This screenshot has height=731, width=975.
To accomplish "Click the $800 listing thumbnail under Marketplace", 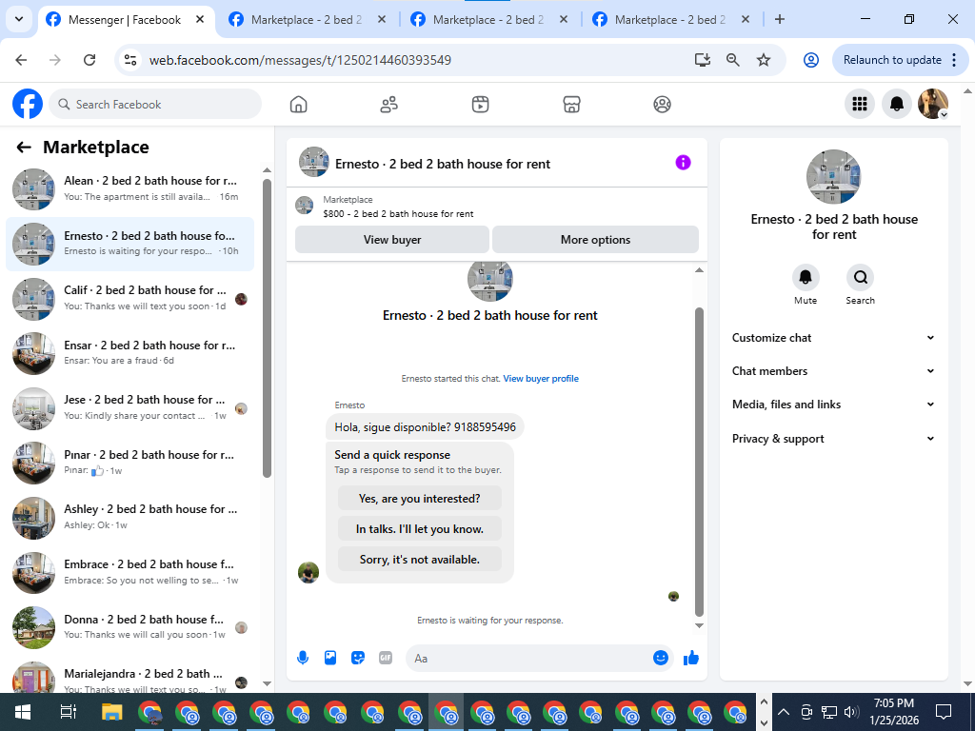I will click(x=304, y=206).
